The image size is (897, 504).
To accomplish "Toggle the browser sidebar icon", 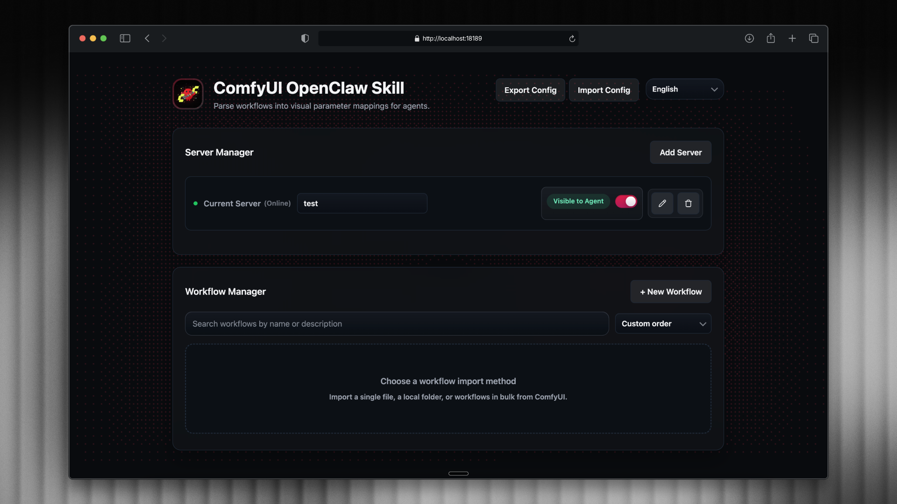I will [x=125, y=38].
